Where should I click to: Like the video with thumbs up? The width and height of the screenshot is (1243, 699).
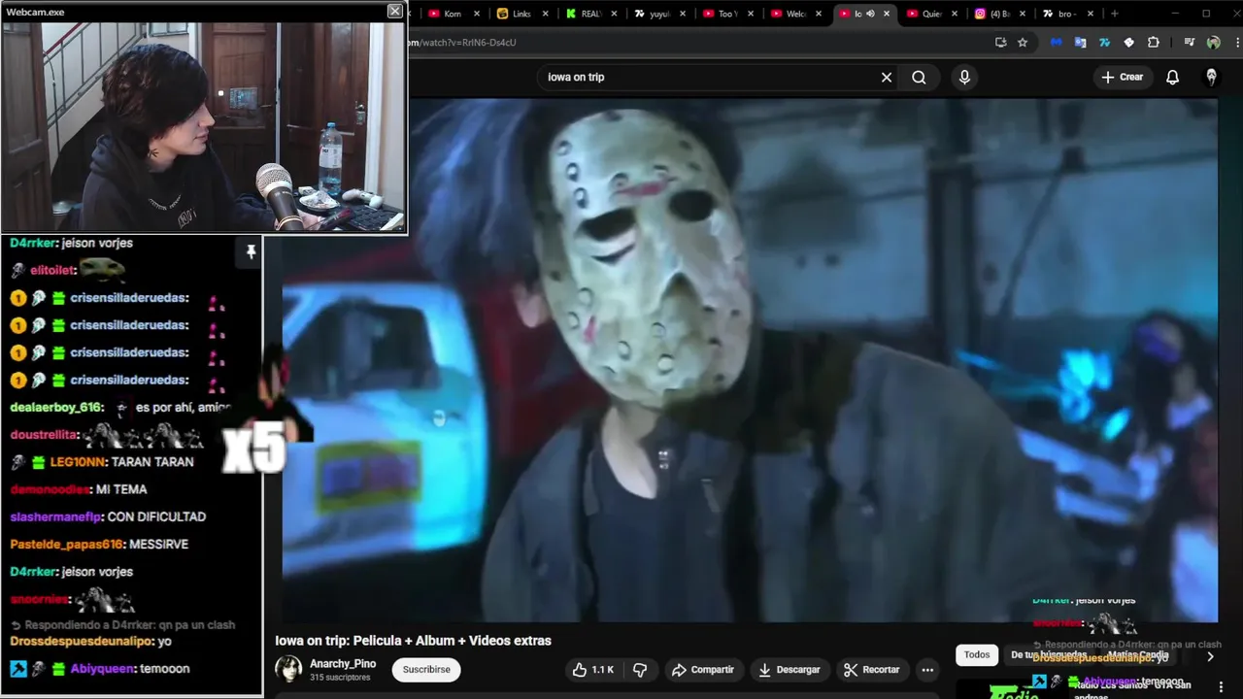pyautogui.click(x=592, y=670)
